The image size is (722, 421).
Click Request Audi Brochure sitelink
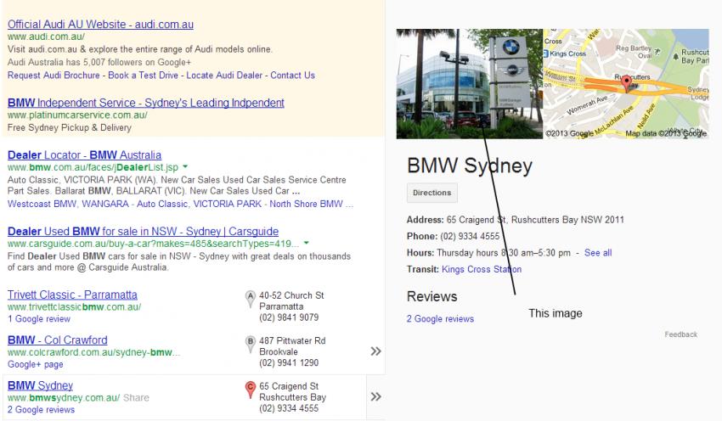pyautogui.click(x=54, y=75)
